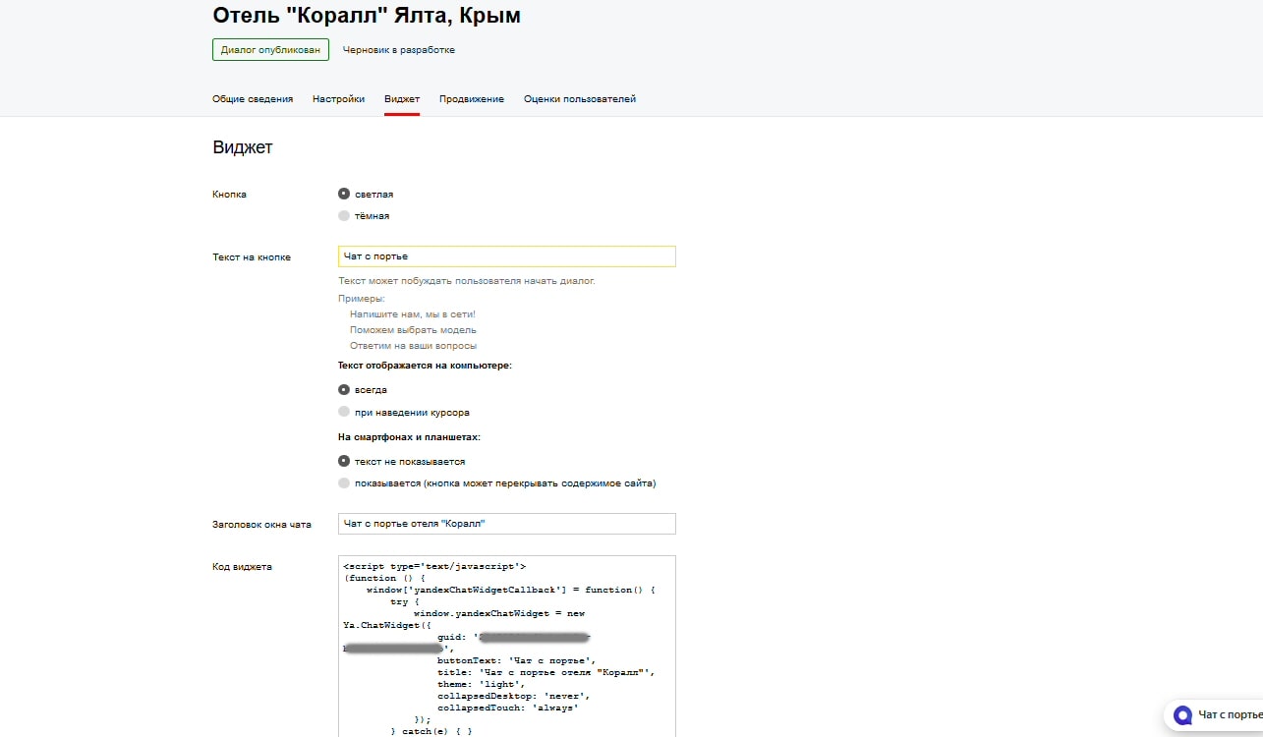Switch to the "Настройки" tab
1263x737 pixels.
pyautogui.click(x=339, y=99)
